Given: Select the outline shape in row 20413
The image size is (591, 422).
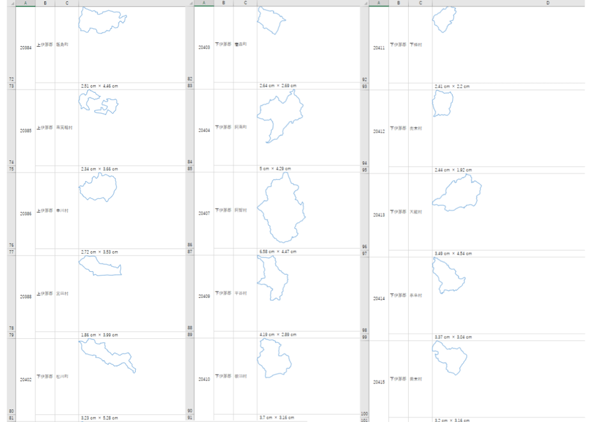Looking at the screenshot, I should [457, 192].
